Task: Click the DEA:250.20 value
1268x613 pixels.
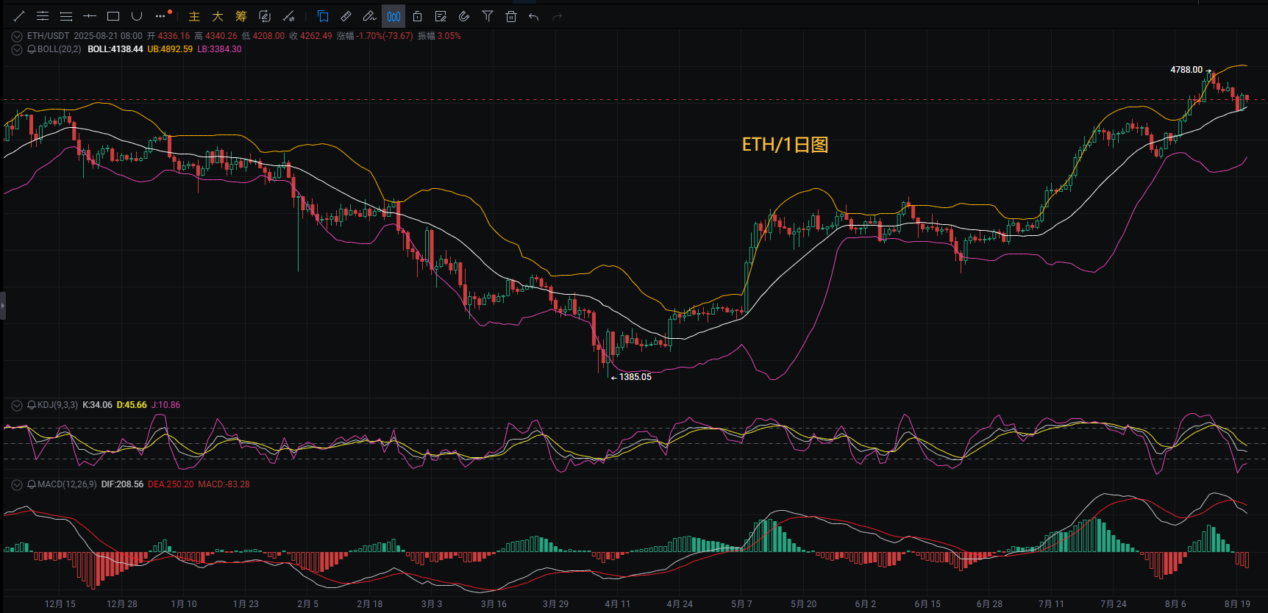Action: click(171, 484)
